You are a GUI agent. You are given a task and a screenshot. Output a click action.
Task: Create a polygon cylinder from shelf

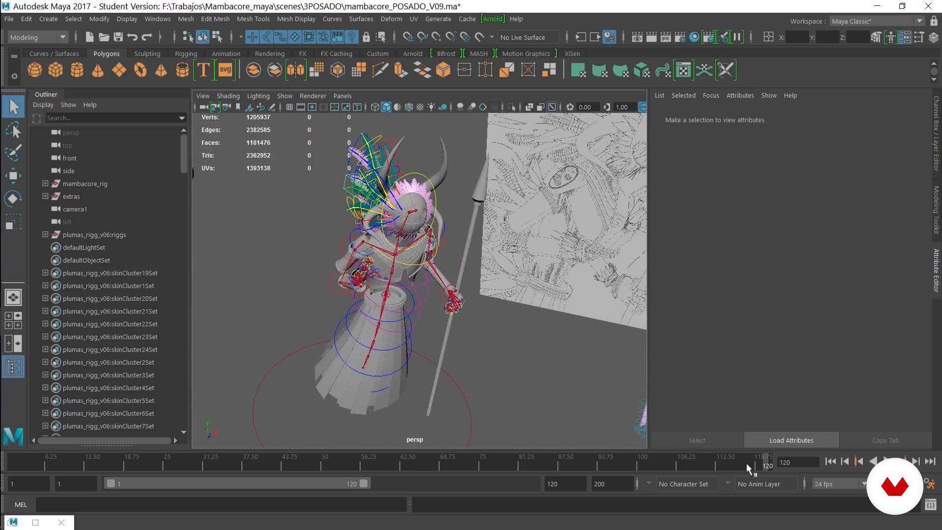click(x=77, y=70)
